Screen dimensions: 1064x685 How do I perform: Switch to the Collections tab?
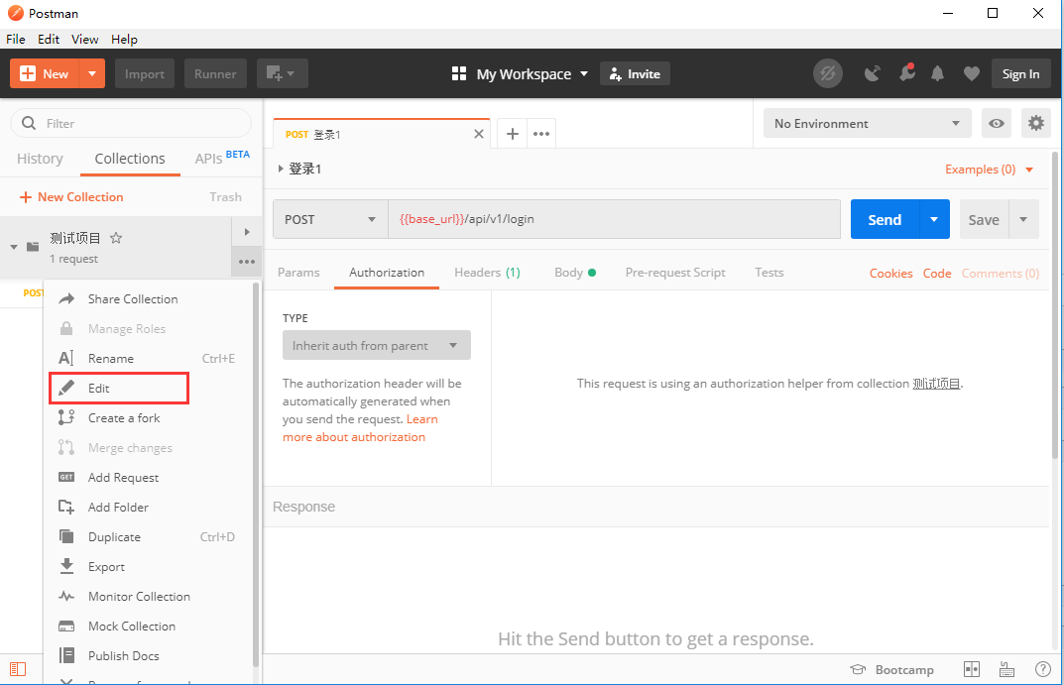click(130, 159)
